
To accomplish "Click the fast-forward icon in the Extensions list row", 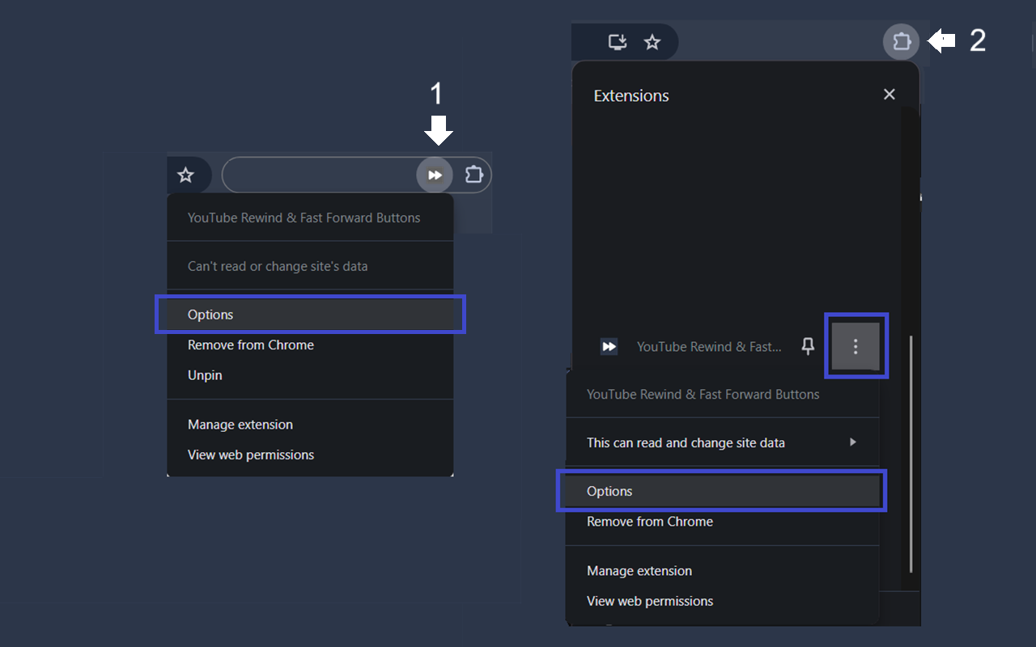I will tap(609, 347).
